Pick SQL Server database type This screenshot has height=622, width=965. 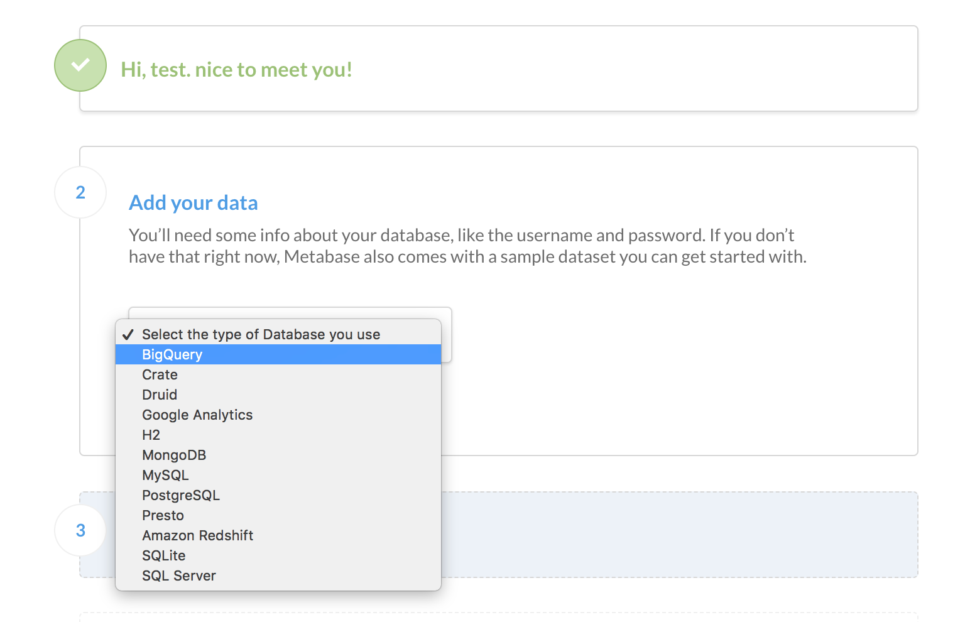pos(278,576)
